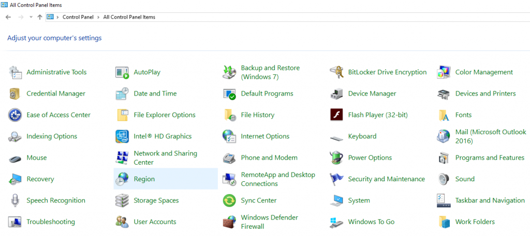
Task: Click the Sync Center green icon
Action: click(x=229, y=200)
